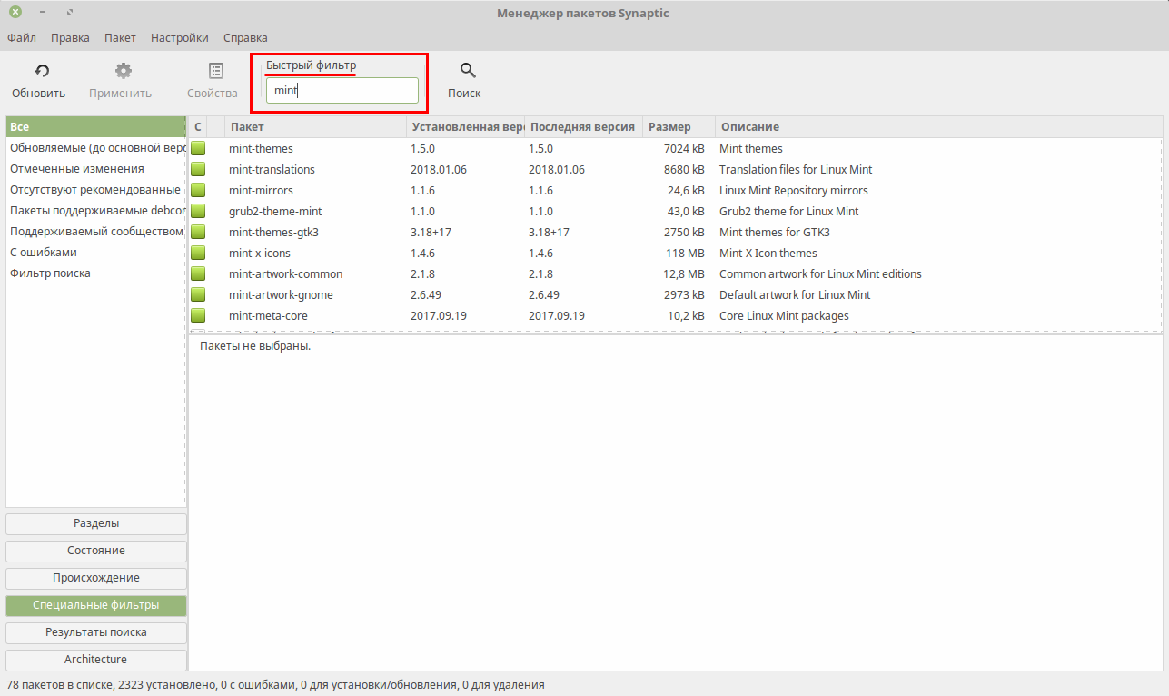This screenshot has width=1169, height=696.
Task: Sort by Установленная версия column
Action: click(466, 127)
